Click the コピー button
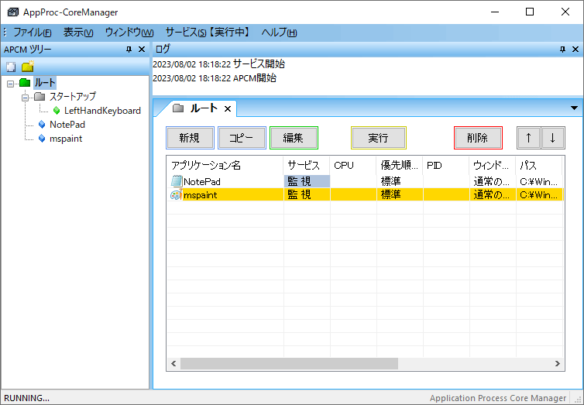This screenshot has width=584, height=405. tap(242, 138)
